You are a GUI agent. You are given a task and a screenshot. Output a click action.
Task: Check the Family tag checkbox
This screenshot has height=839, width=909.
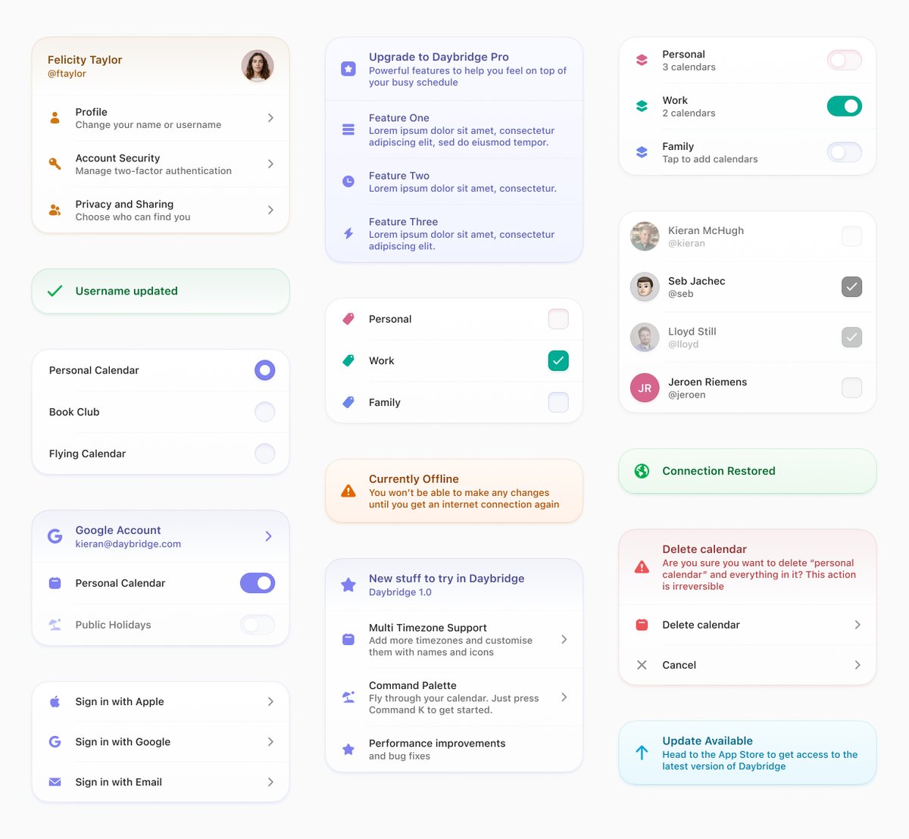click(558, 402)
